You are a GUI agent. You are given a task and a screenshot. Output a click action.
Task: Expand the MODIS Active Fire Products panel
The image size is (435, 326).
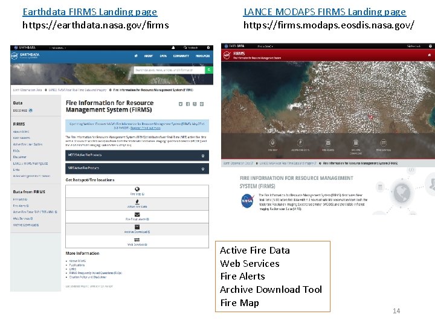pos(137,156)
